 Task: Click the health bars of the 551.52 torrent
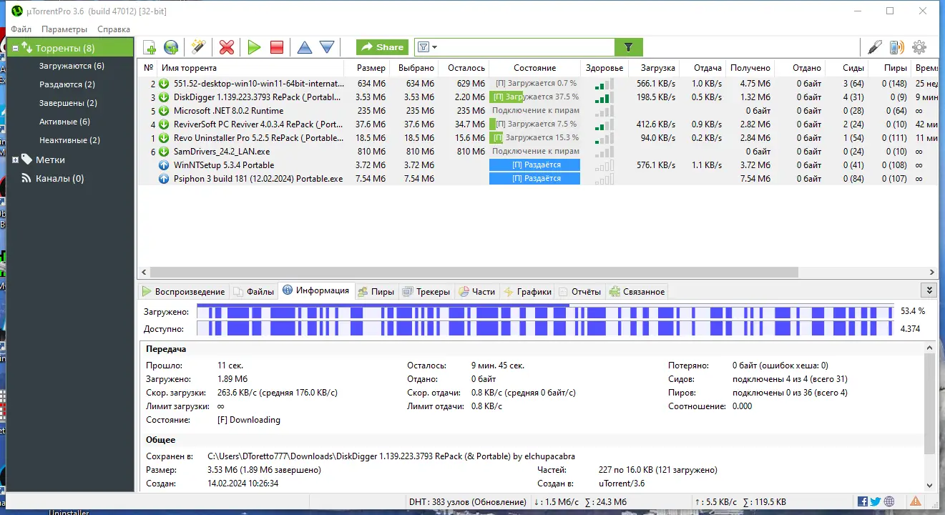pyautogui.click(x=604, y=84)
